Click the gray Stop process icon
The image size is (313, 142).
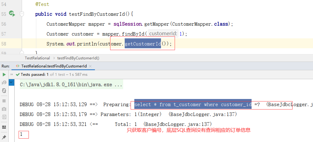coord(4,101)
